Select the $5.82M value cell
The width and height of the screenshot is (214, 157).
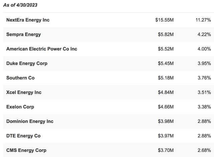click(166, 34)
